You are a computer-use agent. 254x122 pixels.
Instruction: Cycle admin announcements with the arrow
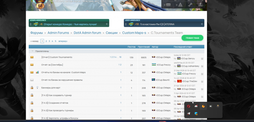31,24
